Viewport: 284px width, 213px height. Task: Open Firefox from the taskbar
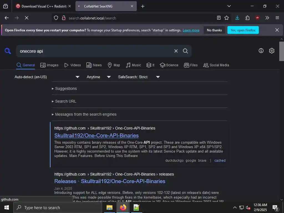click(x=123, y=207)
